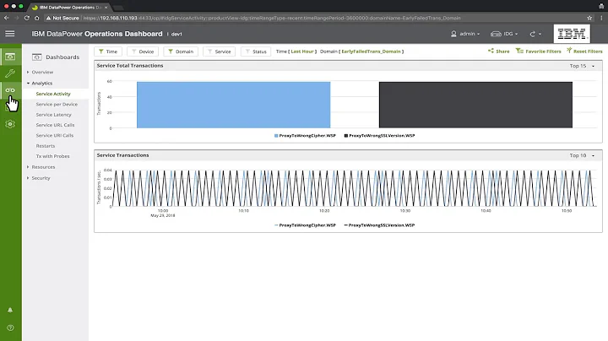The height and width of the screenshot is (341, 608).
Task: Click the browser address bar URL
Action: pos(271,18)
